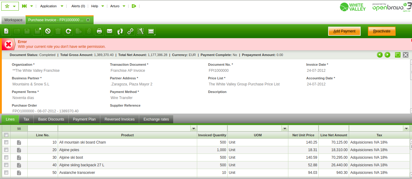Viewport: 412px width, 179px height.
Task: Check the Alpine ski boot row checkbox
Action: tap(6, 157)
